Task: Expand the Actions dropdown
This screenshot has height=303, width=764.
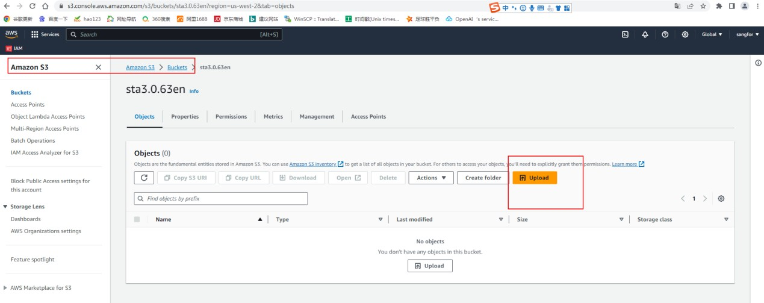Action: click(x=430, y=178)
